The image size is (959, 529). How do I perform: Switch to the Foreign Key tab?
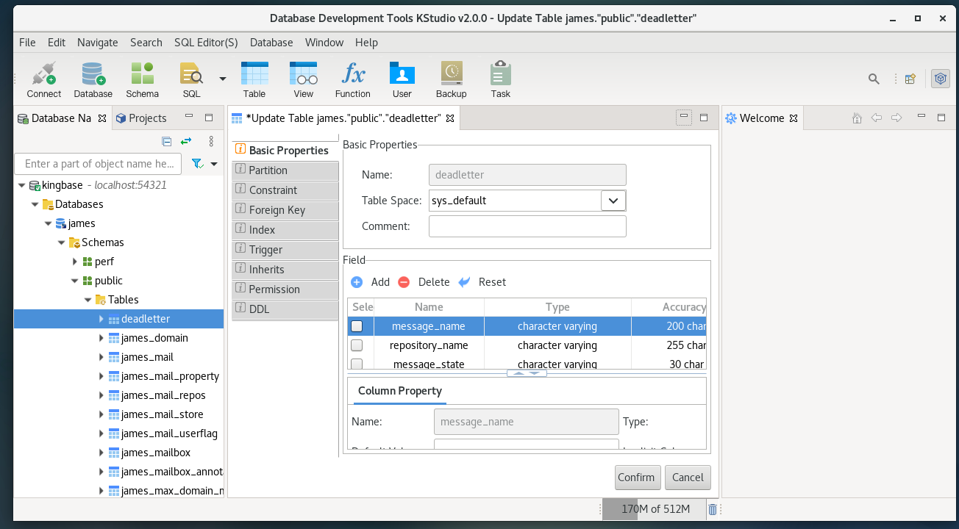click(x=277, y=210)
